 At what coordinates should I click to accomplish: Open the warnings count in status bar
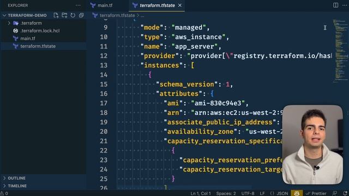pos(4,193)
